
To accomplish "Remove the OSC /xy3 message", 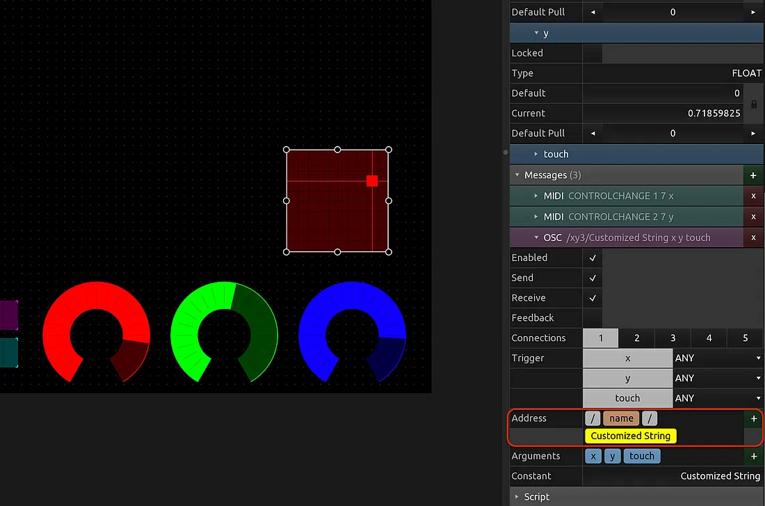I will click(x=753, y=238).
